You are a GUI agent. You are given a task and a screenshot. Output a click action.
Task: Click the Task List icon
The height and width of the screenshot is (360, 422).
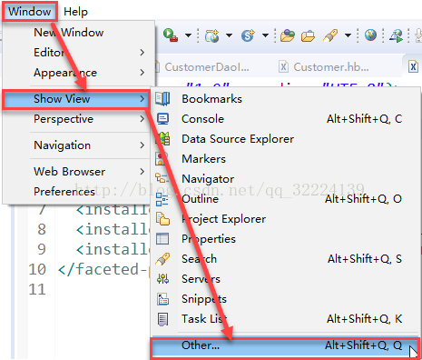(162, 319)
